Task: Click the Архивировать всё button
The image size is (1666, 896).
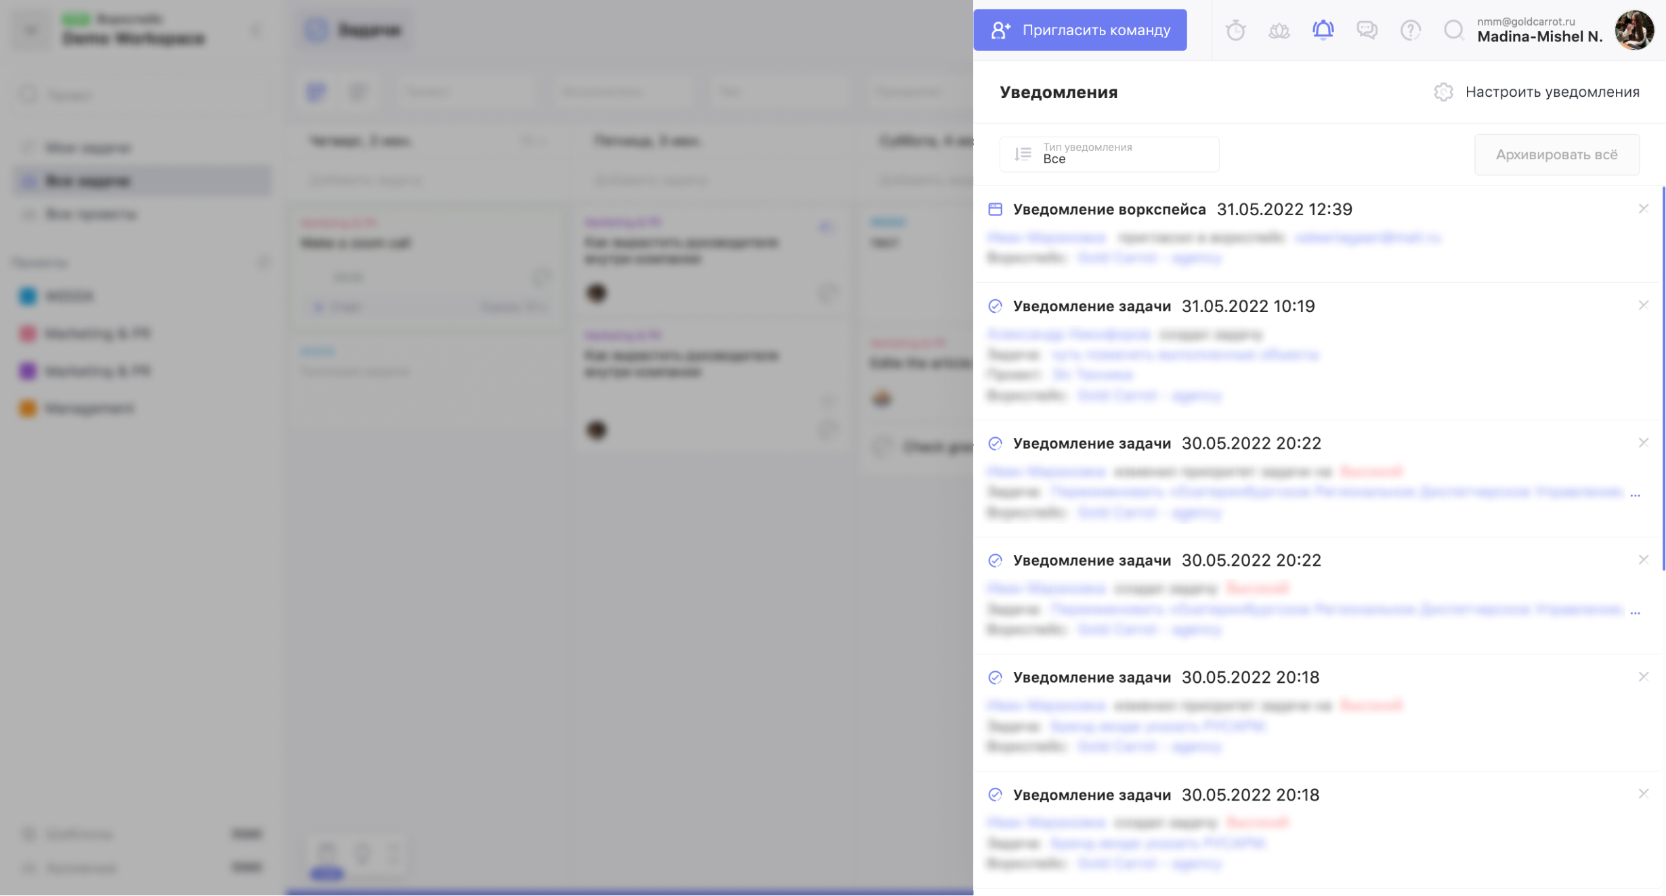Action: (1556, 154)
